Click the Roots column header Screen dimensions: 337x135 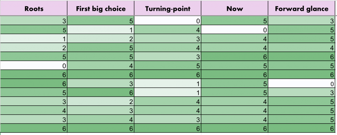(x=34, y=9)
